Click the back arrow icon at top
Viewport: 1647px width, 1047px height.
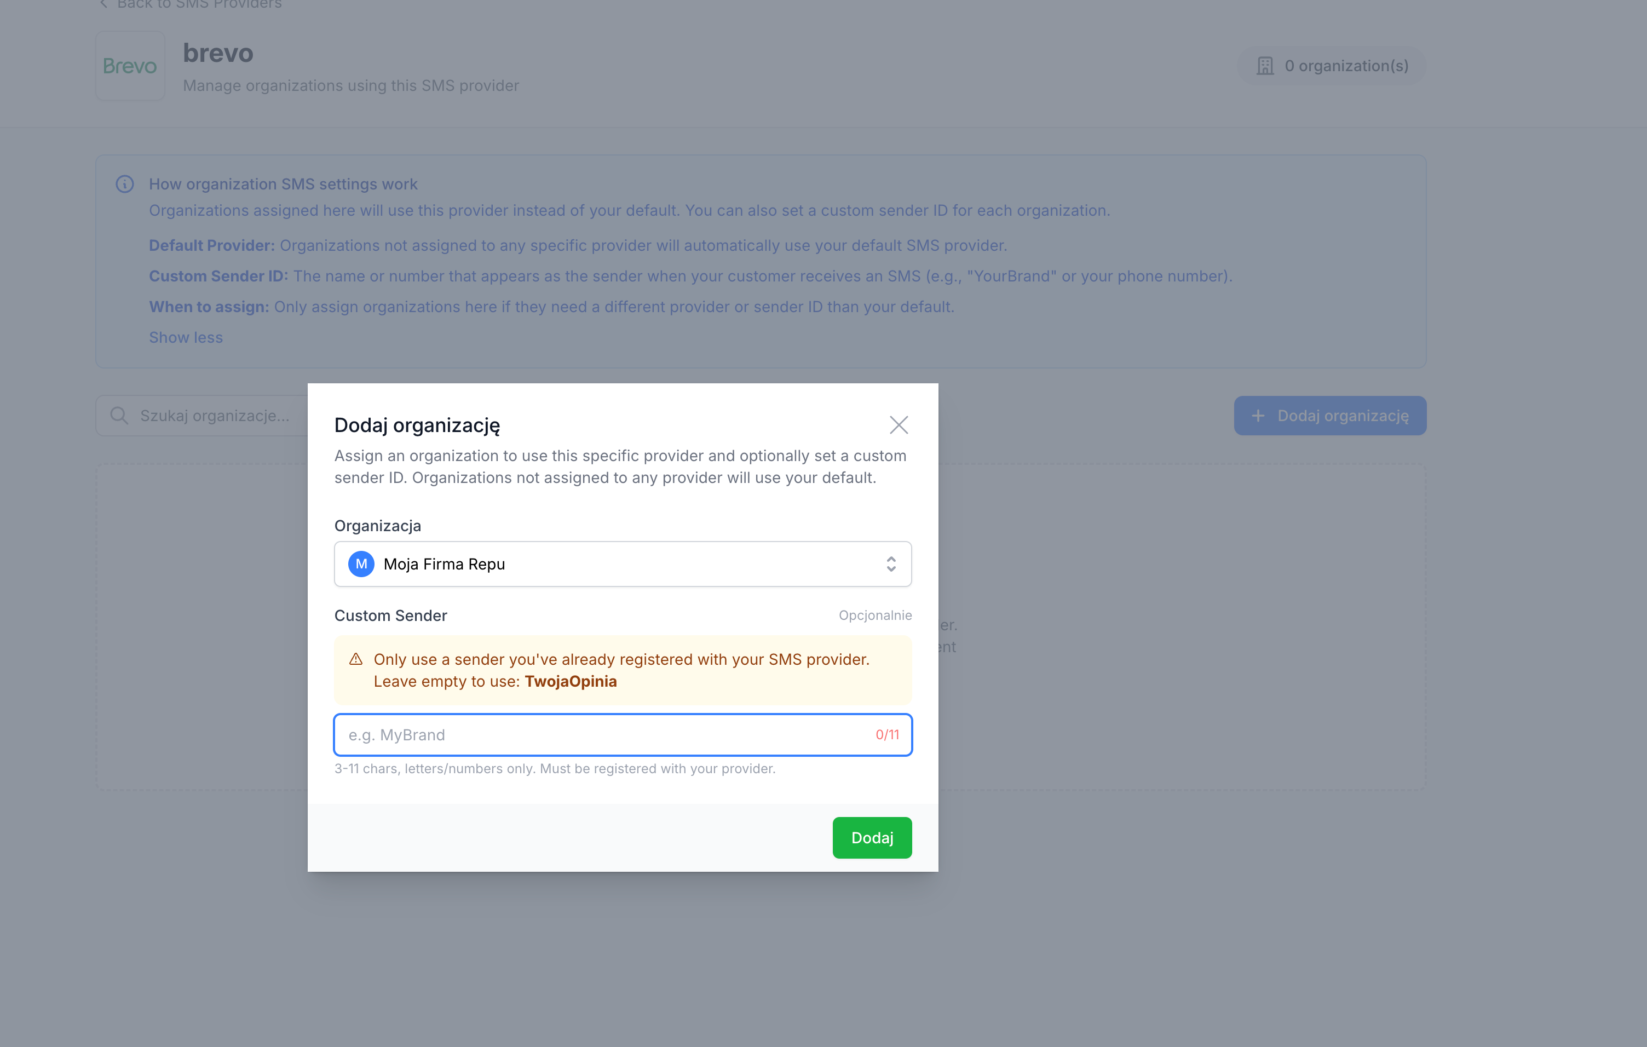(103, 4)
